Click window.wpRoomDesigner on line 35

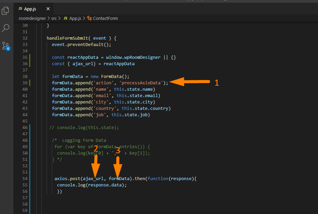point(133,57)
